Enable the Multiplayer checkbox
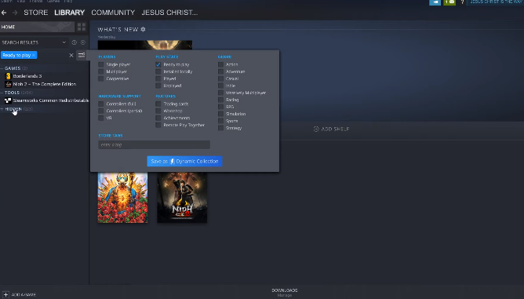 pyautogui.click(x=101, y=71)
